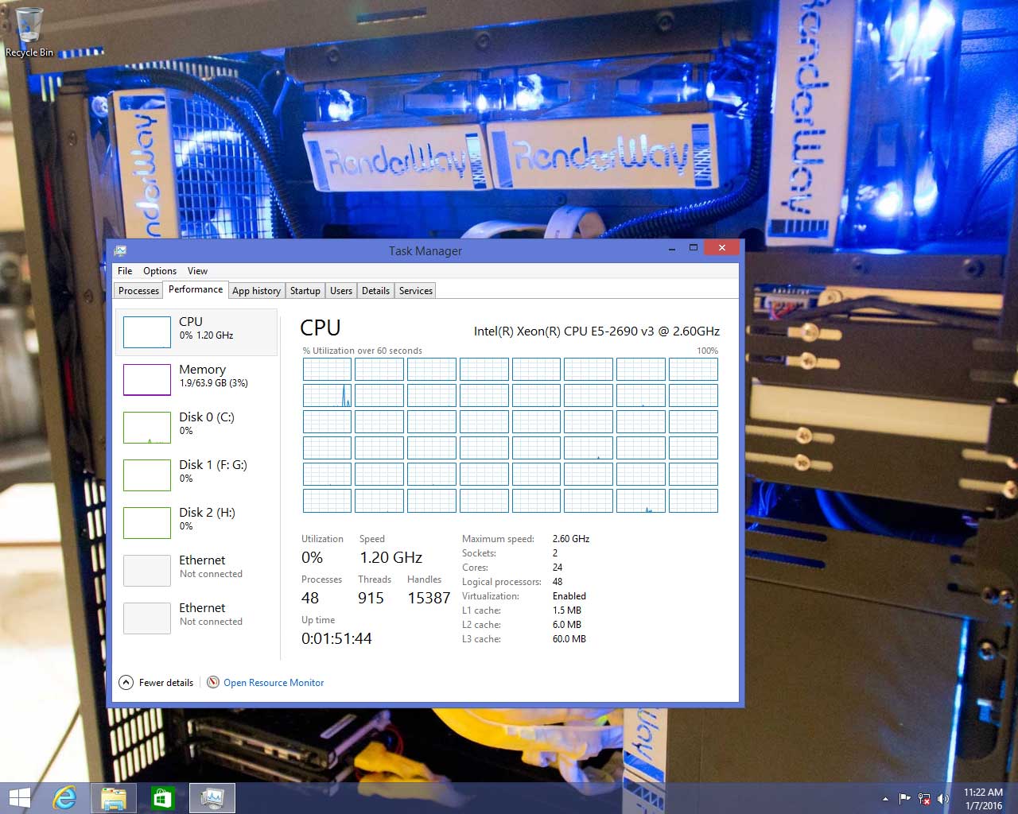Click the Open Resource Monitor link
The image size is (1018, 814).
coord(274,682)
